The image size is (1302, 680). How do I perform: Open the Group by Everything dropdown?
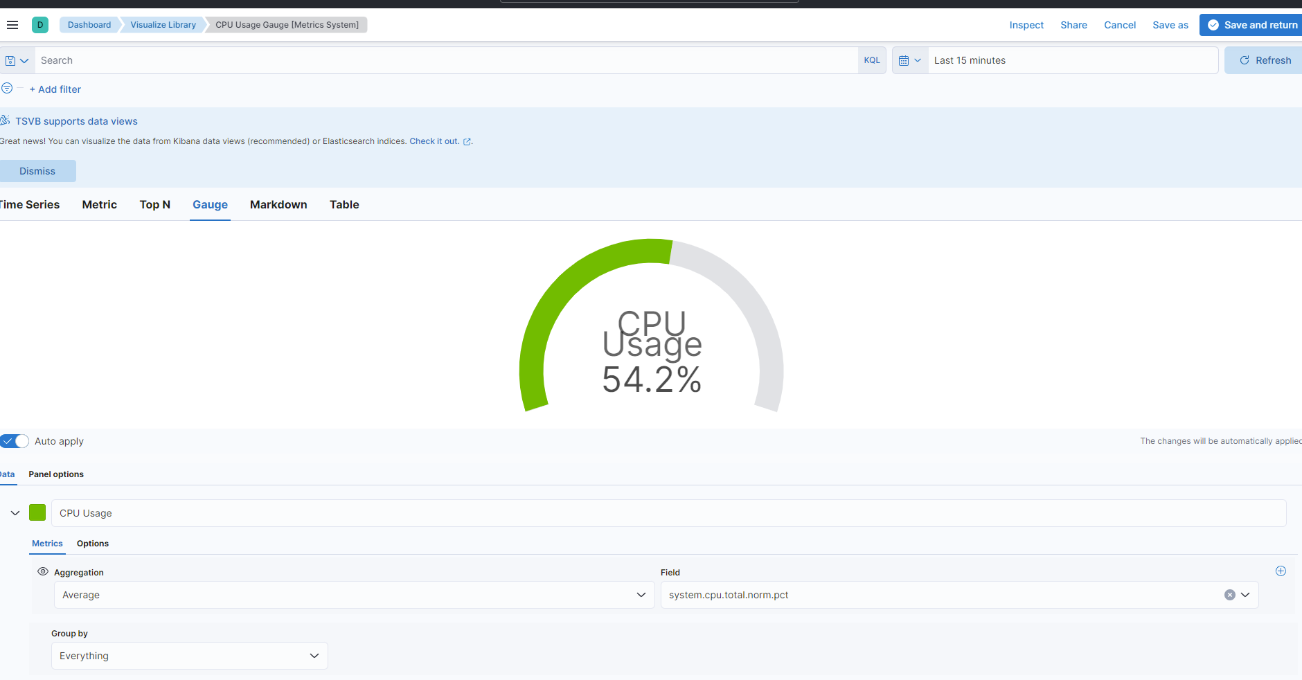(x=189, y=655)
